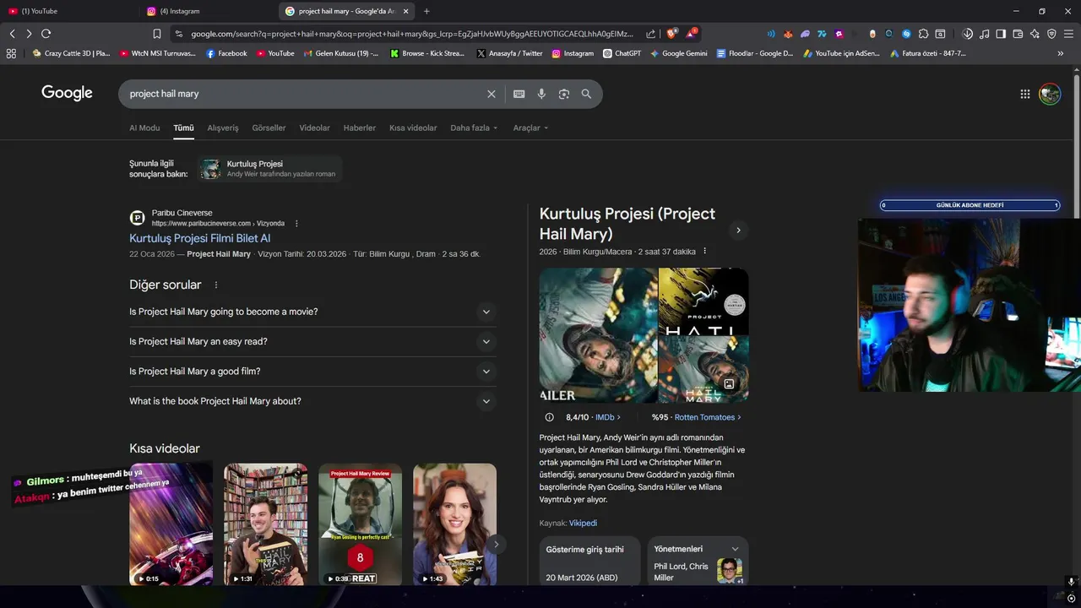The height and width of the screenshot is (608, 1081).
Task: Click the Google logo
Action: click(x=67, y=93)
